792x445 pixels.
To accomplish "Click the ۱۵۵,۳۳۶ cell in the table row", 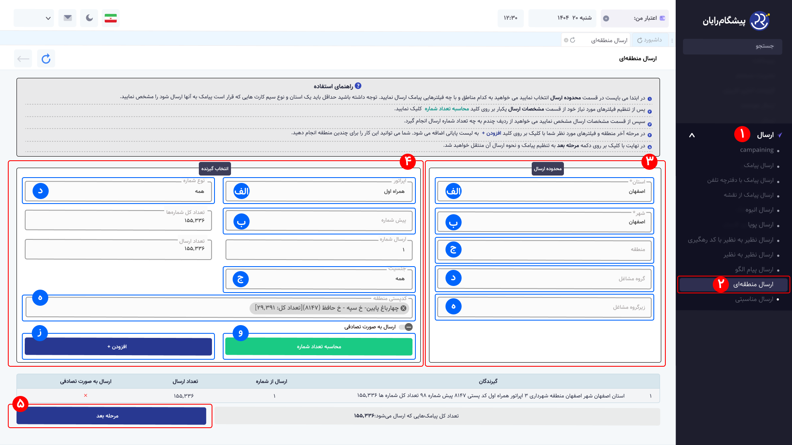I will tap(184, 396).
